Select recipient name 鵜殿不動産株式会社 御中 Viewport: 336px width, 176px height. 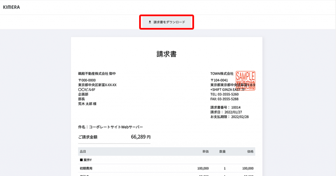(x=97, y=74)
